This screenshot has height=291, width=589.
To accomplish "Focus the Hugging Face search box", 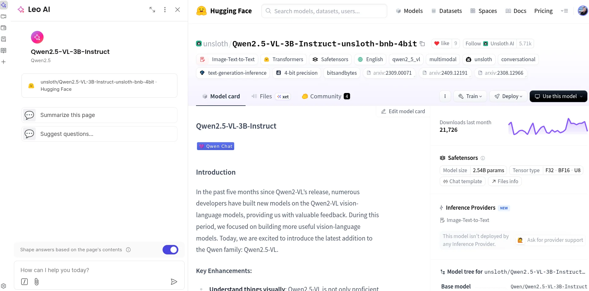I will tap(324, 11).
